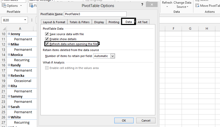The height and width of the screenshot is (127, 220).
Task: Toggle Enable show details checkbox
Action: point(47,39)
